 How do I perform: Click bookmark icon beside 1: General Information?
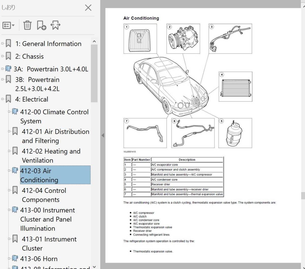point(8,44)
